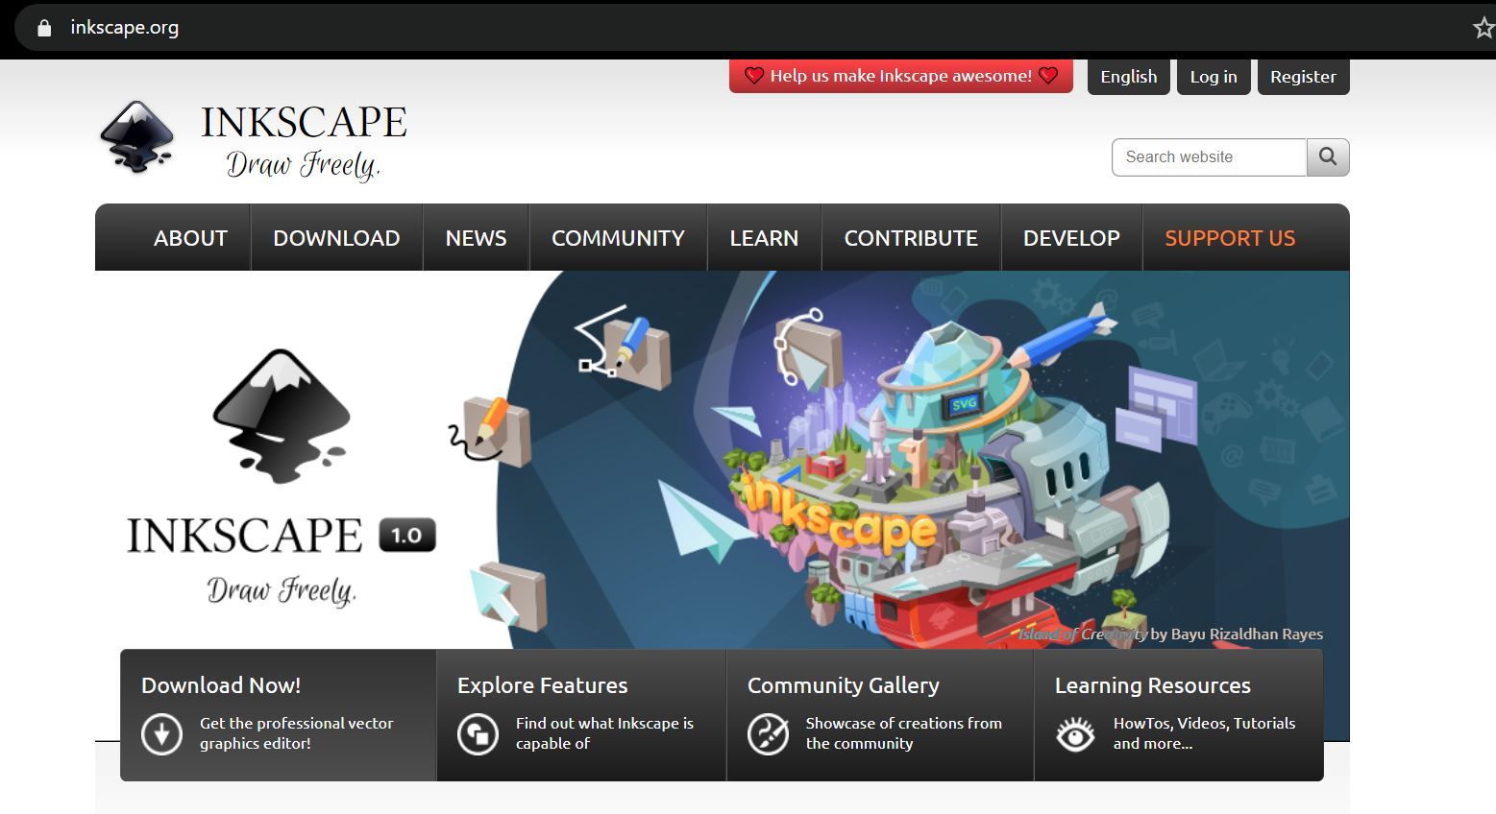Click the Explore Features shapes icon
Viewport: 1496px width, 814px height.
coord(478,734)
